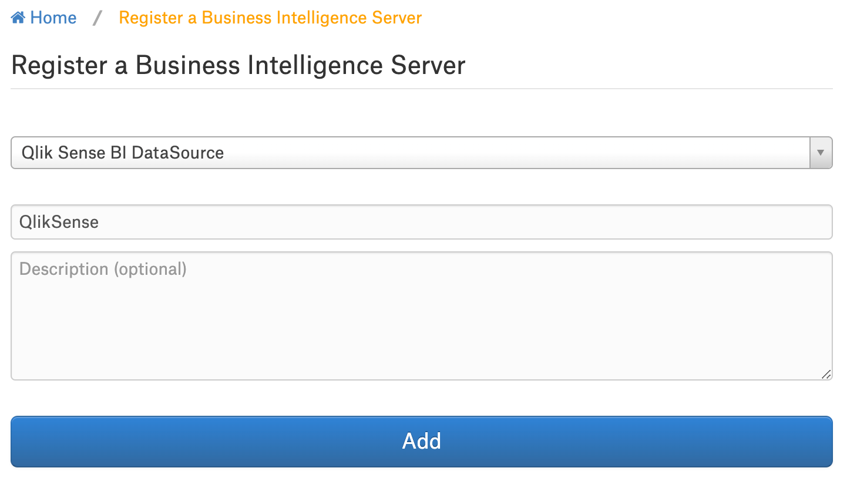
Task: Click inside the Description (optional) text area
Action: pyautogui.click(x=422, y=316)
